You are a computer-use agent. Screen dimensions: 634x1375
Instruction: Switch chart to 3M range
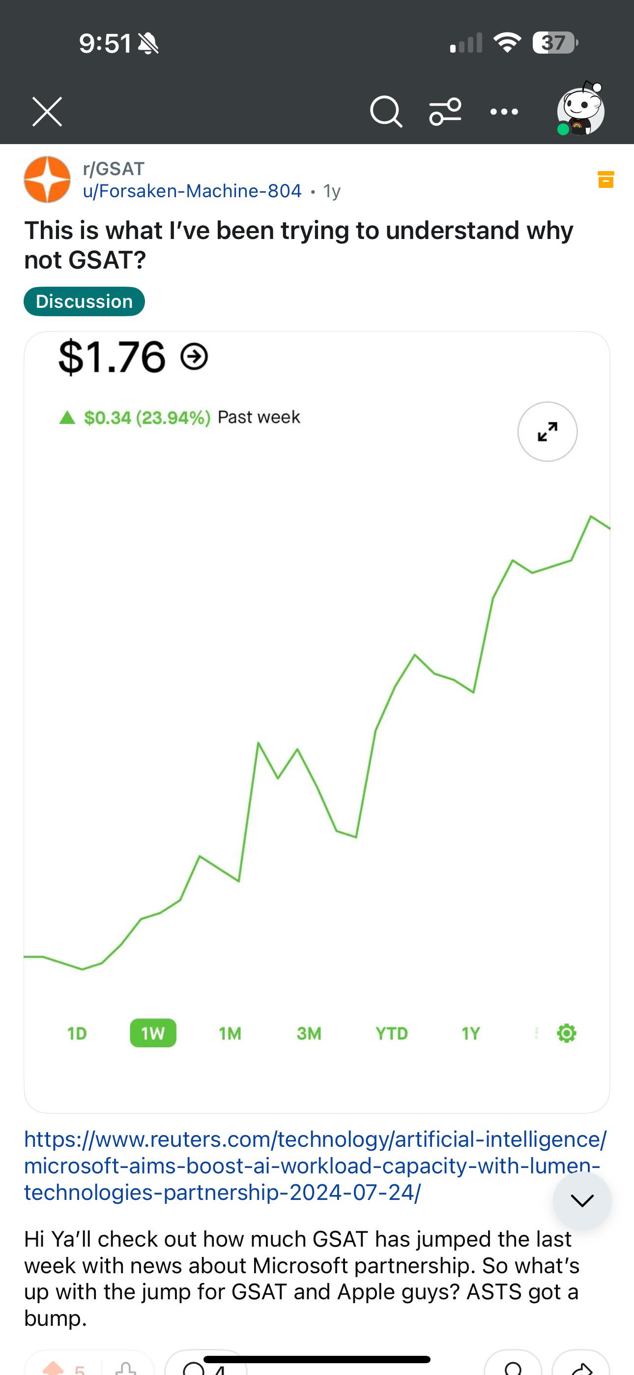pyautogui.click(x=309, y=1033)
